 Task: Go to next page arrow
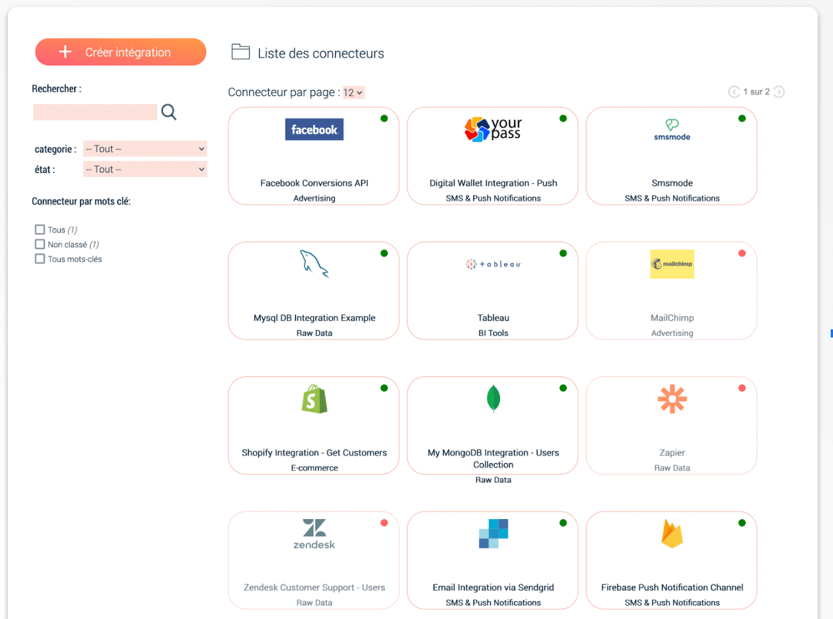tap(779, 92)
